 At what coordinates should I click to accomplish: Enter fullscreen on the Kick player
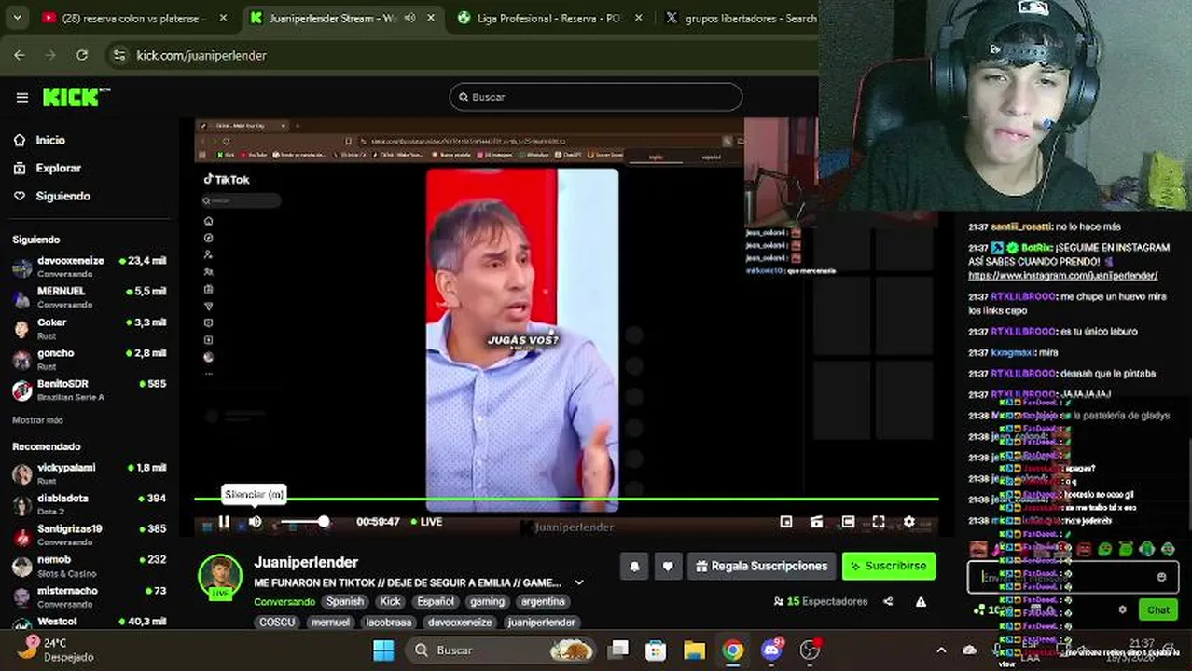(879, 522)
